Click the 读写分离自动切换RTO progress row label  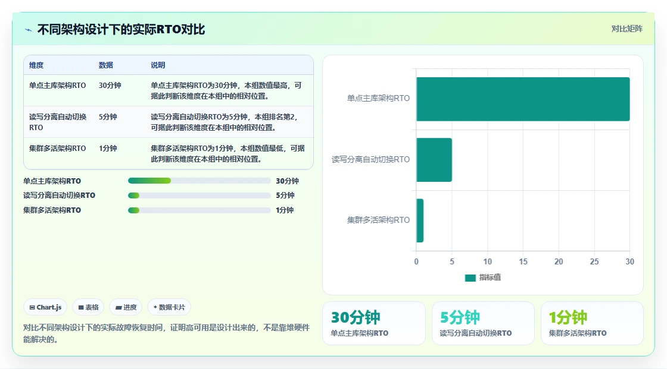pyautogui.click(x=59, y=195)
